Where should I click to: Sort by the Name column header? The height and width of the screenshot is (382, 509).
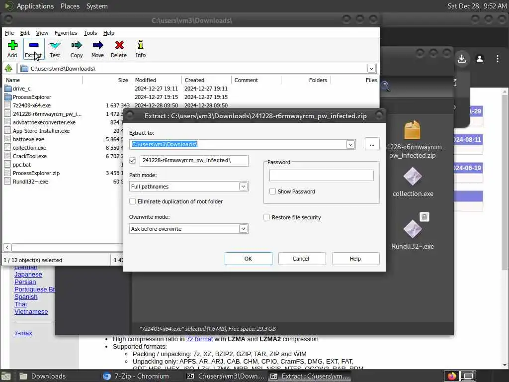pyautogui.click(x=42, y=80)
